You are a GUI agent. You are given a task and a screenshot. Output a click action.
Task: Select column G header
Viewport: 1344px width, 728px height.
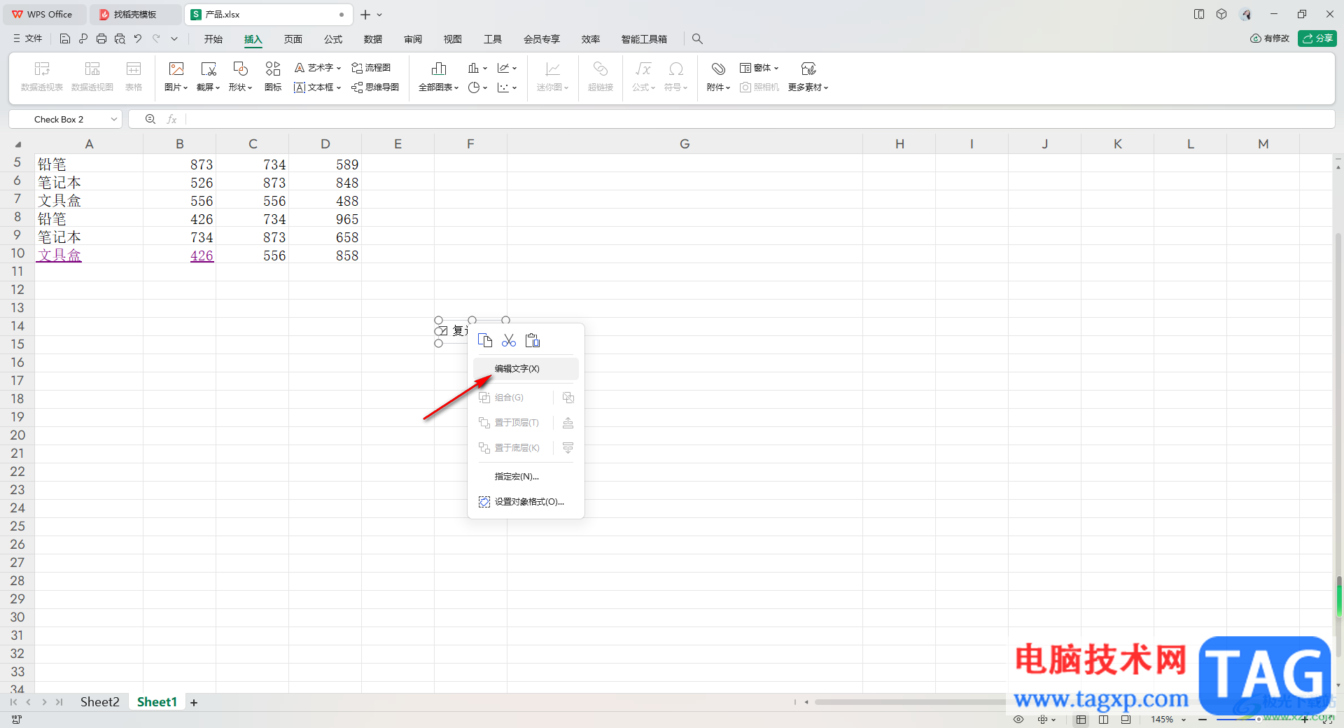(685, 144)
